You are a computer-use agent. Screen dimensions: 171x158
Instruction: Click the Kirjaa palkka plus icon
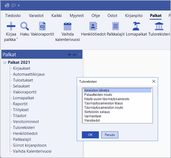(x=11, y=26)
